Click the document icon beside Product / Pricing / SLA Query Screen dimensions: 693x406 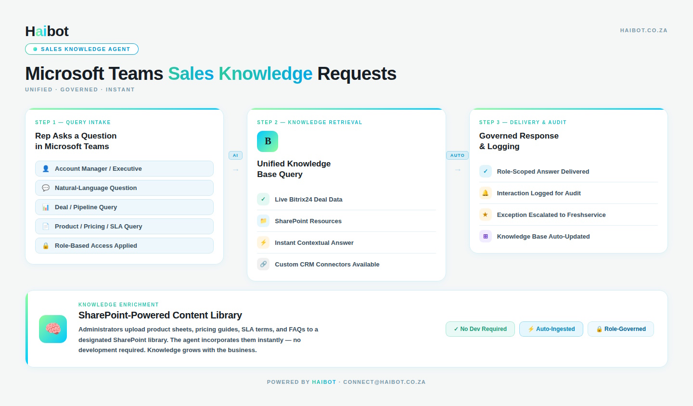(46, 227)
